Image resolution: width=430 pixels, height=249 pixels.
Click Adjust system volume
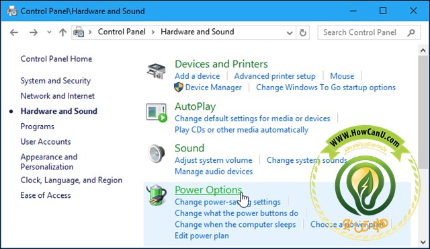(214, 160)
